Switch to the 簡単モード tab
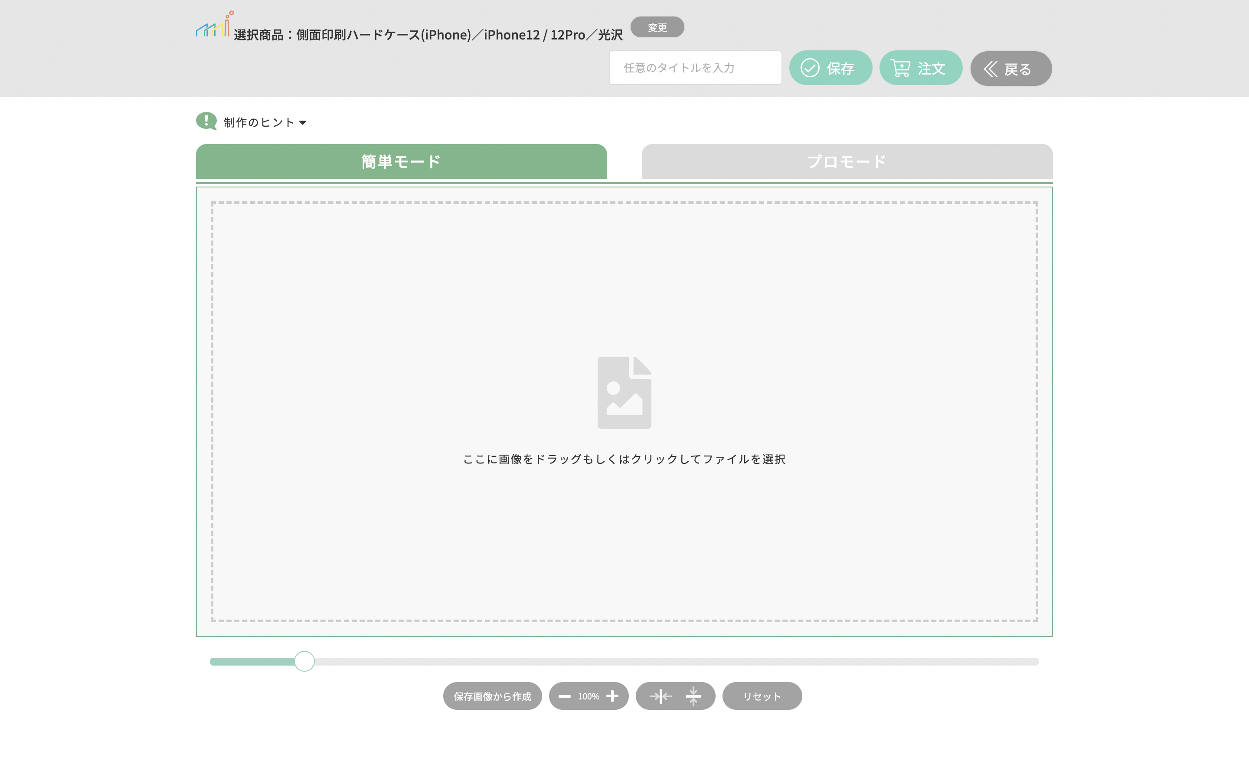The width and height of the screenshot is (1249, 781). 401,162
